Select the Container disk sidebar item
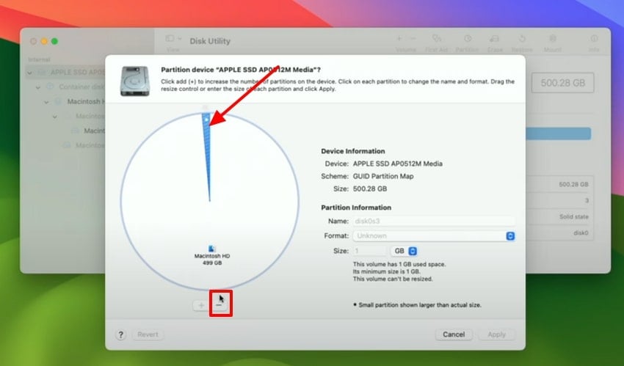Viewport: 624px width, 366px height. coord(74,87)
